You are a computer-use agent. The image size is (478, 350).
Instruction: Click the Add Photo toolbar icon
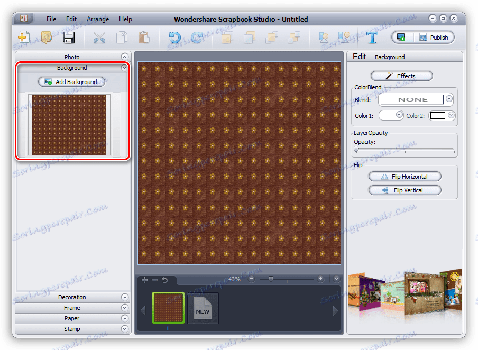[x=324, y=38]
